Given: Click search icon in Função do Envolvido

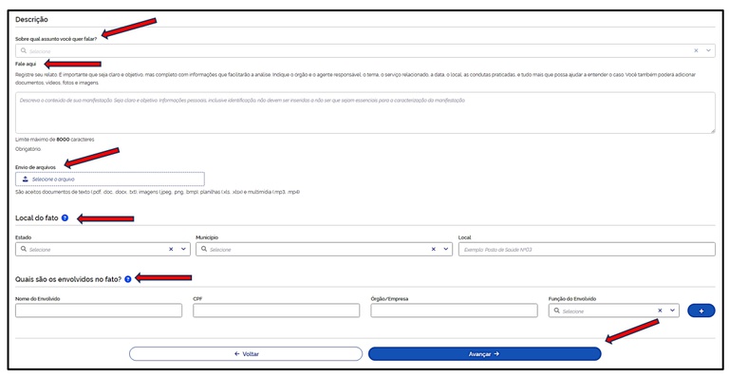Looking at the screenshot, I should coord(556,311).
